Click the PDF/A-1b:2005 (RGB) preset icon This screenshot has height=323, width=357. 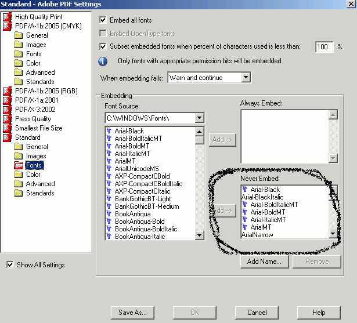point(8,91)
